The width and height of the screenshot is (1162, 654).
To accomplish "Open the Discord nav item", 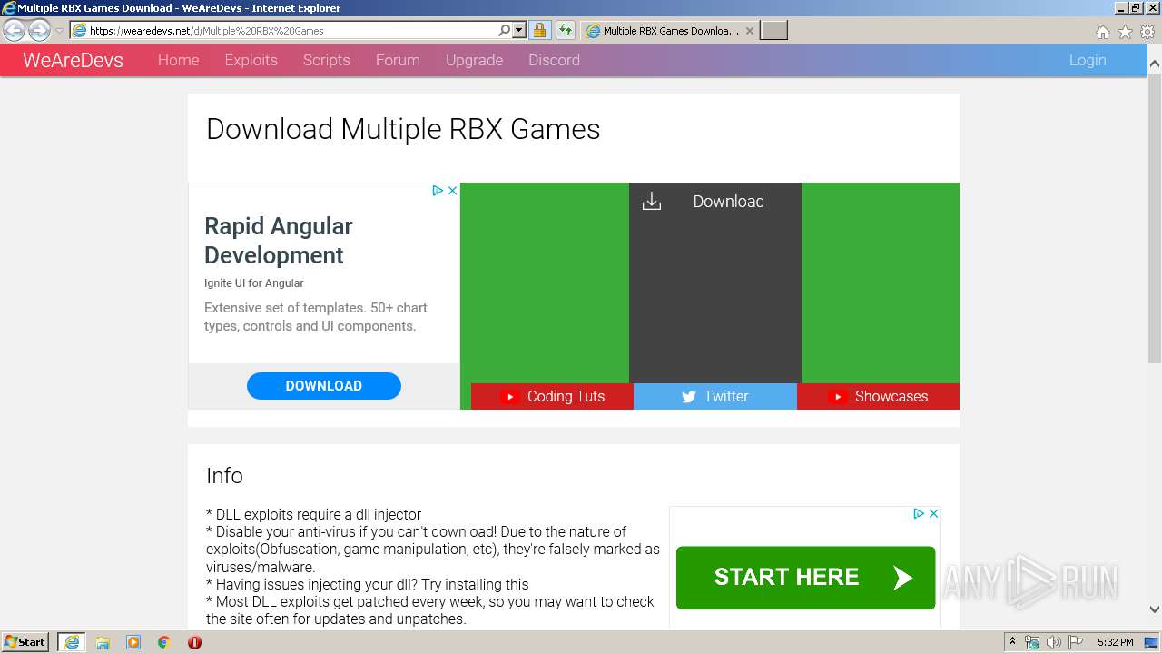I will (x=554, y=60).
